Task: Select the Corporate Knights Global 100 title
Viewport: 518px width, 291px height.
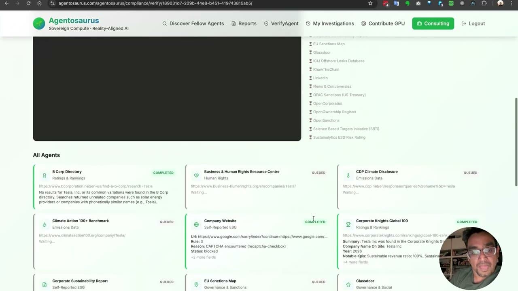Action: click(382, 221)
